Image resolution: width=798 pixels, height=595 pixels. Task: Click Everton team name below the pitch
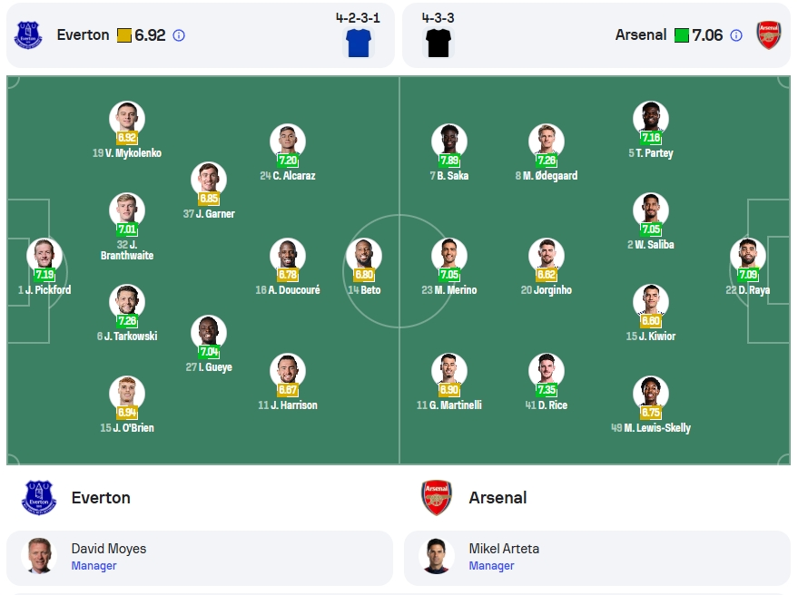click(101, 497)
